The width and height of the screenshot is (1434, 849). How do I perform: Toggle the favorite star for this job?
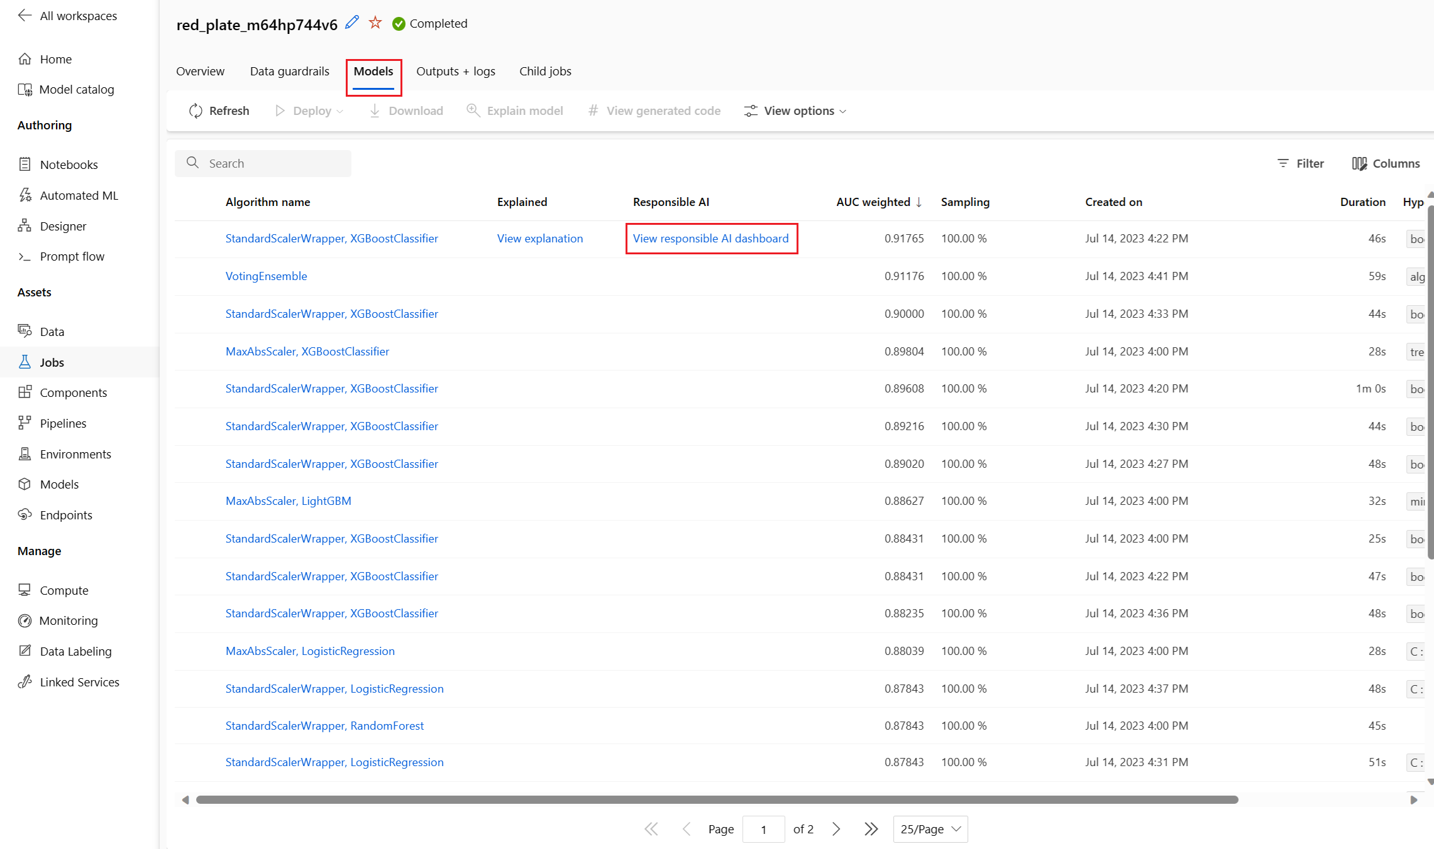(x=375, y=23)
